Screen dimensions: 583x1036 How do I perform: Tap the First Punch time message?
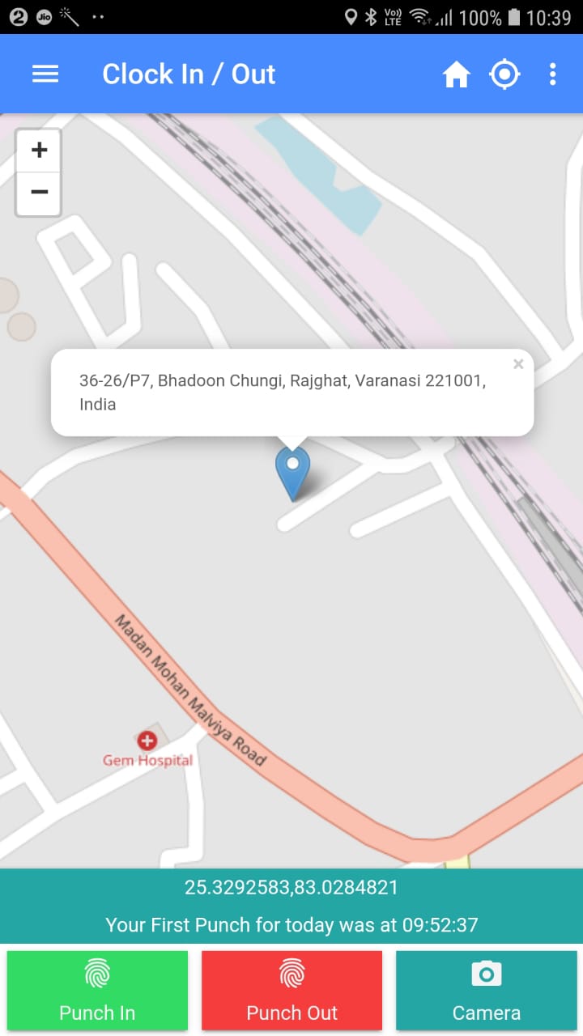click(291, 924)
